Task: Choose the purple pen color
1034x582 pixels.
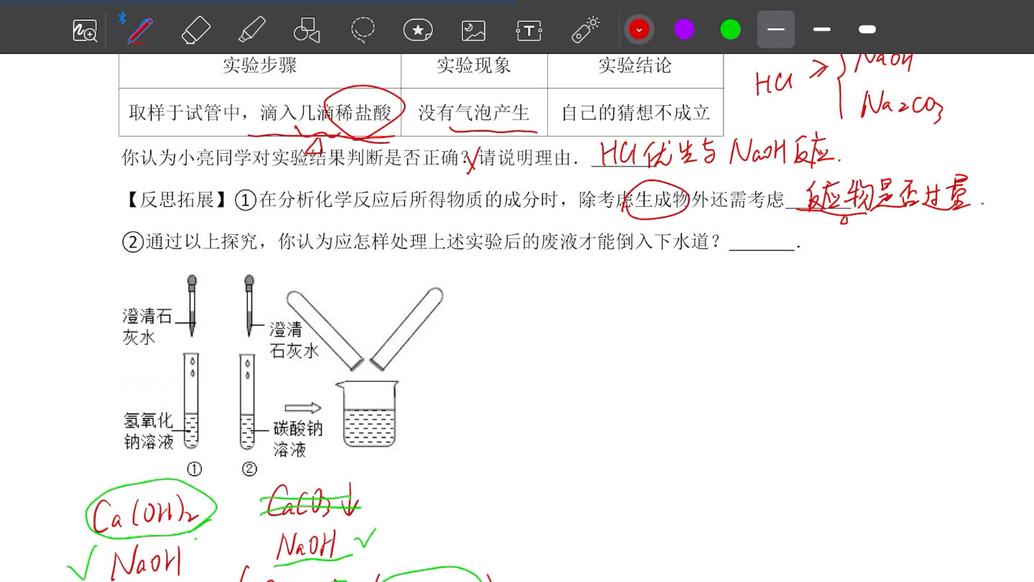Action: coord(684,29)
